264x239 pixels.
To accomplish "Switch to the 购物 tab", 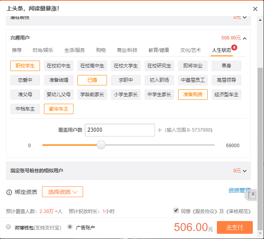I will 101,50.
